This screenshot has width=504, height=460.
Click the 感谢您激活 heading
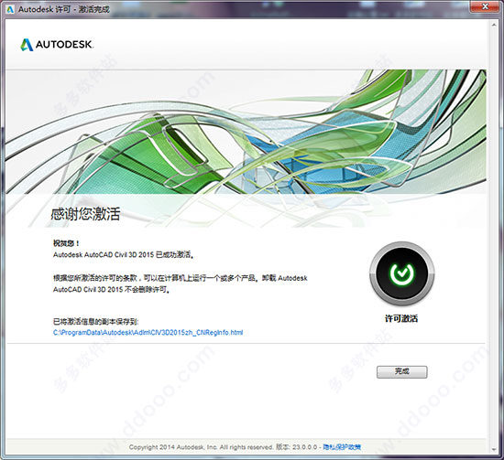(85, 214)
